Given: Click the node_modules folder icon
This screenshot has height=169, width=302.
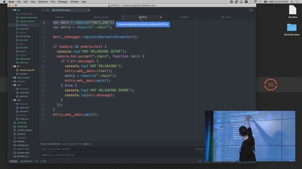Looking at the screenshot, I should tap(15, 77).
